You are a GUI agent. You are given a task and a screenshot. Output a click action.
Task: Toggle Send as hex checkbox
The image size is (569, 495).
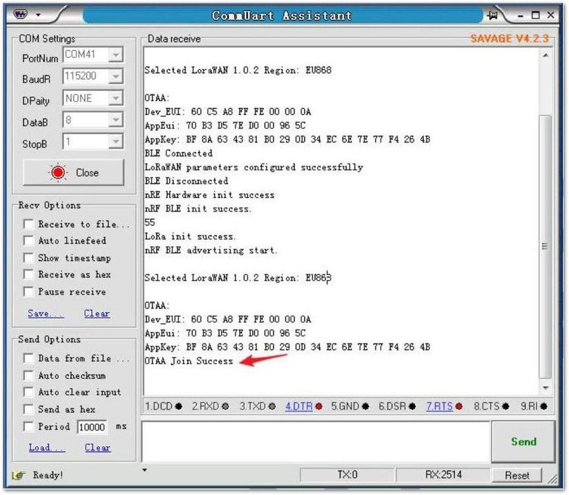click(x=28, y=409)
